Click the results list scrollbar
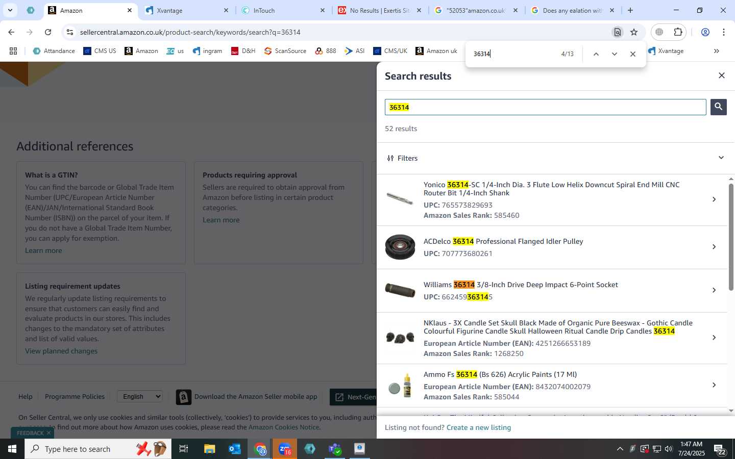The height and width of the screenshot is (459, 735). [x=731, y=237]
